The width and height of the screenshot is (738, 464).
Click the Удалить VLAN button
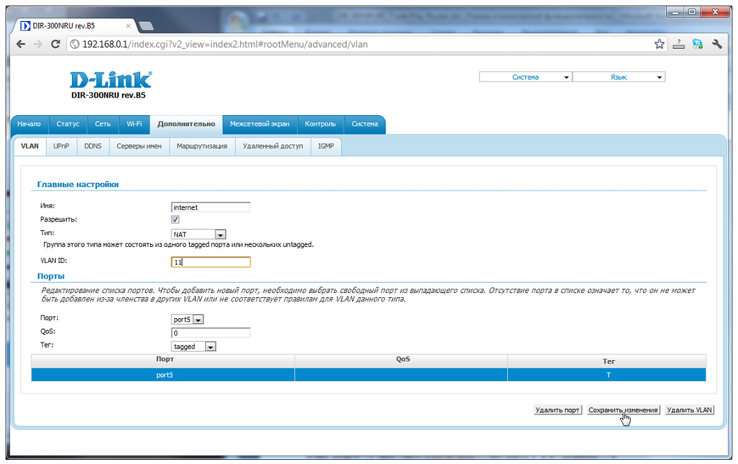click(x=689, y=410)
